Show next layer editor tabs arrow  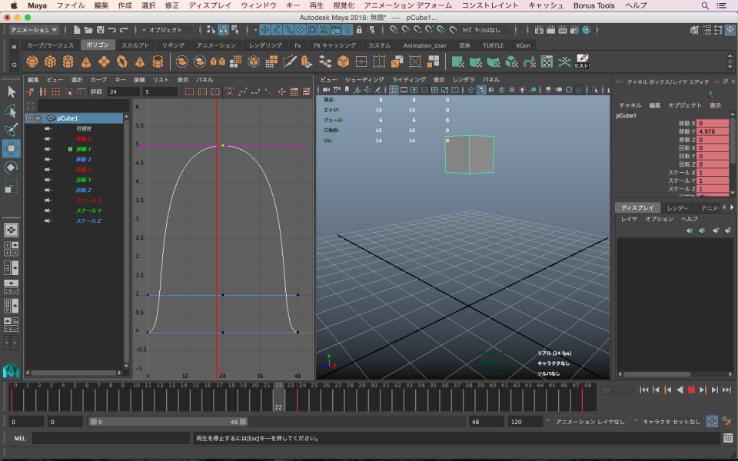coord(731,207)
